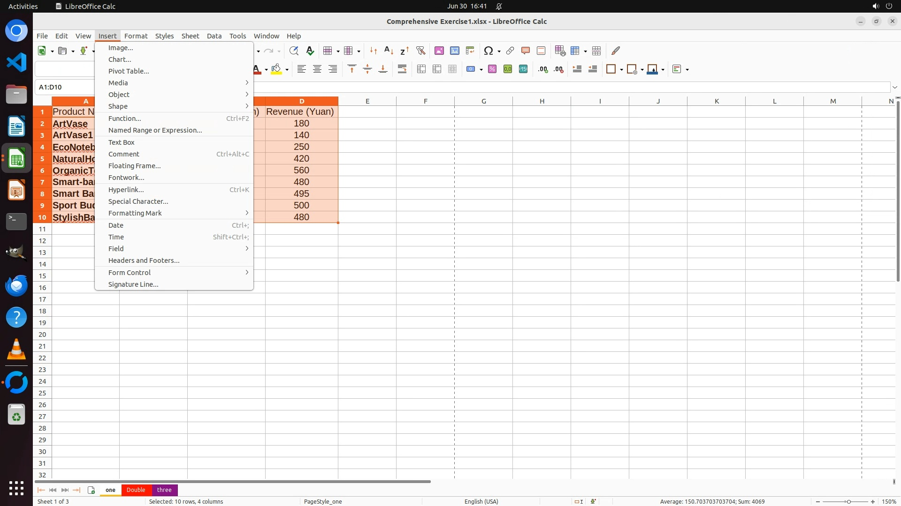Click the AutoFilter icon
Screen dimensions: 901x506
(x=420, y=51)
